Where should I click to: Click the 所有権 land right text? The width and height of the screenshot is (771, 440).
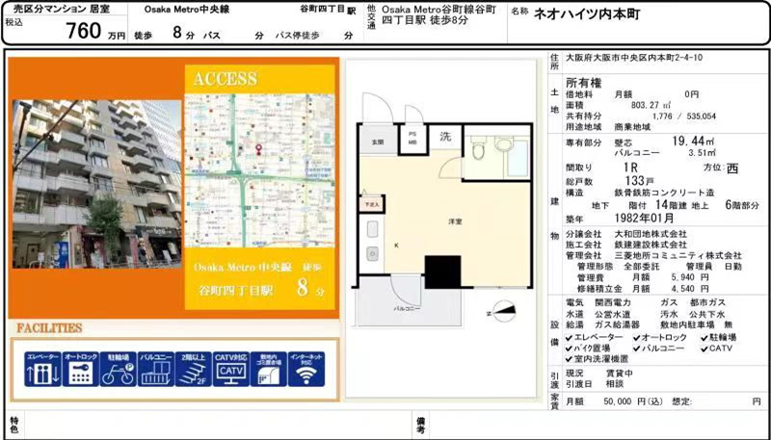584,83
